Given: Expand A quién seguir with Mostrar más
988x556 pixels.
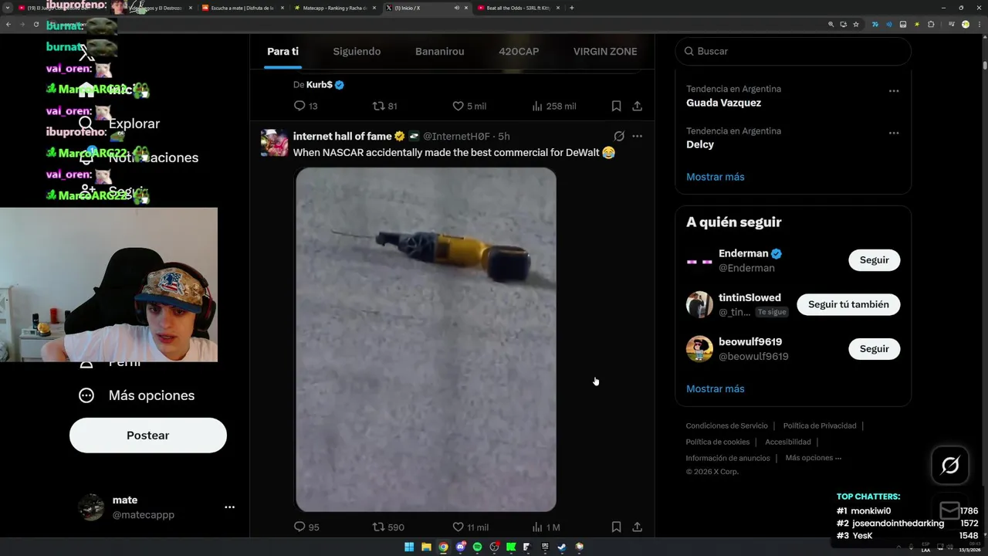Looking at the screenshot, I should (x=716, y=388).
